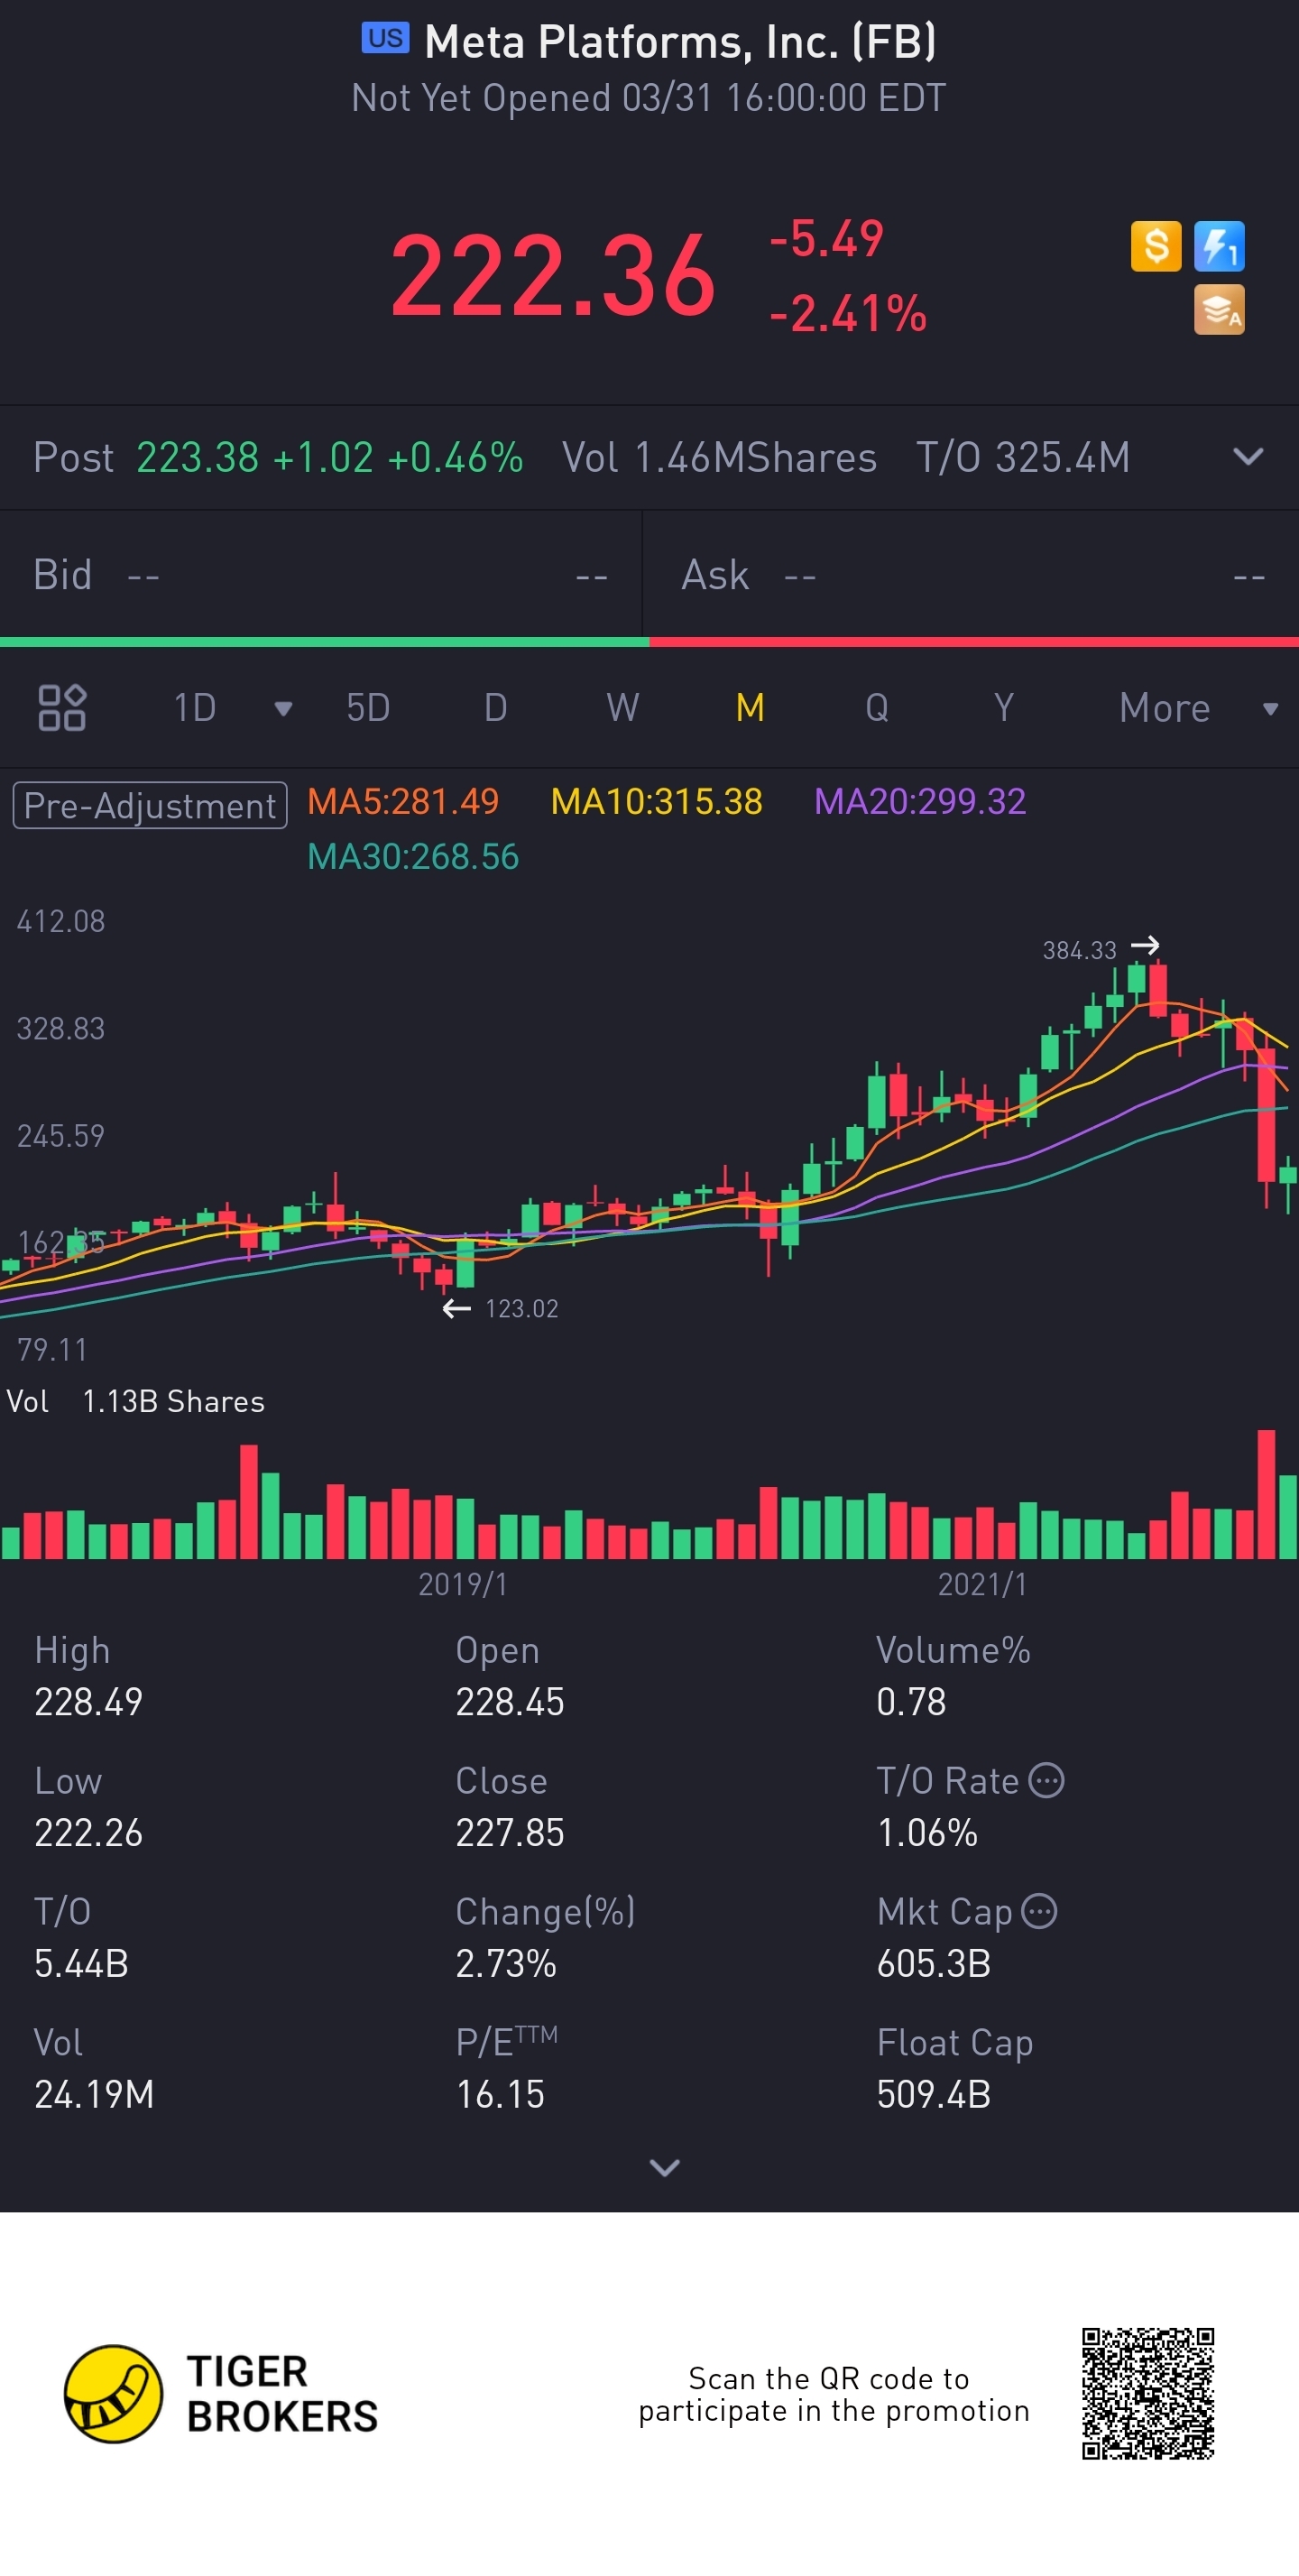
Task: Tap the yellow dollar sign icon
Action: [1156, 246]
